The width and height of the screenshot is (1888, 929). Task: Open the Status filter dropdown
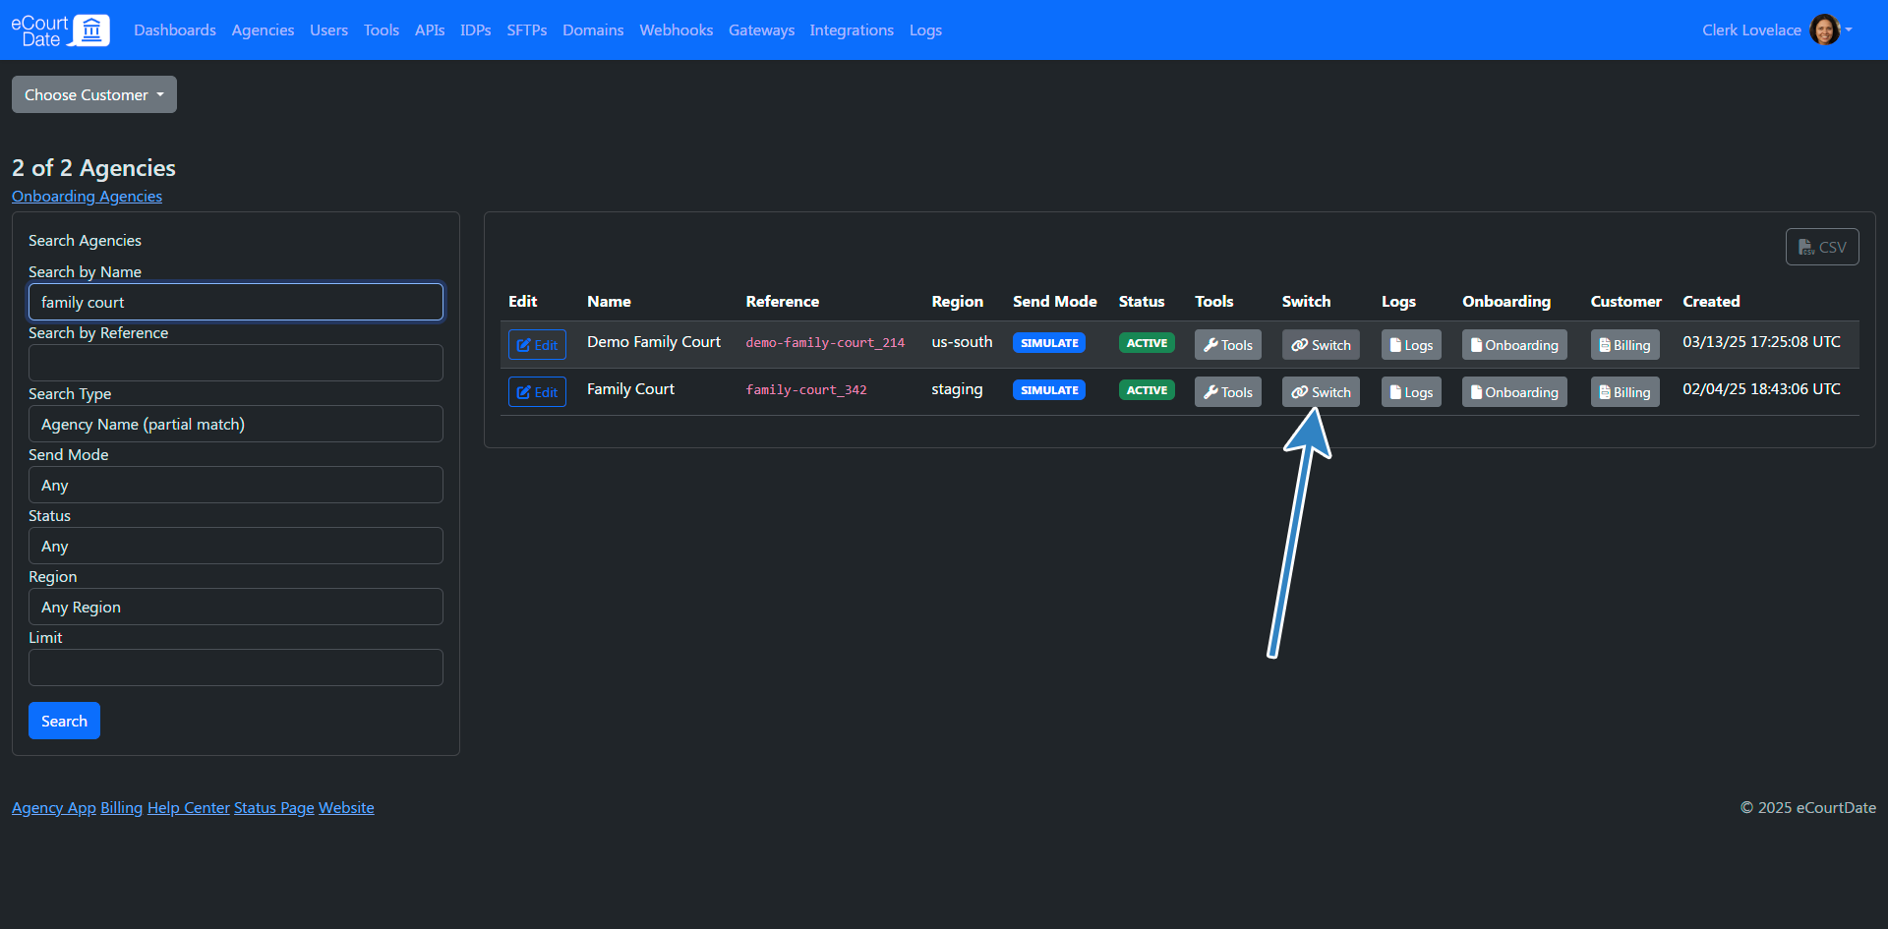click(236, 546)
